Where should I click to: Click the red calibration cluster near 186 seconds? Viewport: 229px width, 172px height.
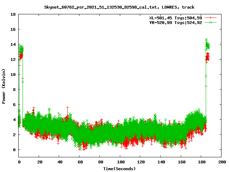pos(208,57)
